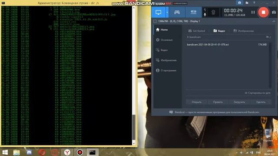Open Bandicam help question mark
This screenshot has height=156, width=278.
click(x=254, y=3)
